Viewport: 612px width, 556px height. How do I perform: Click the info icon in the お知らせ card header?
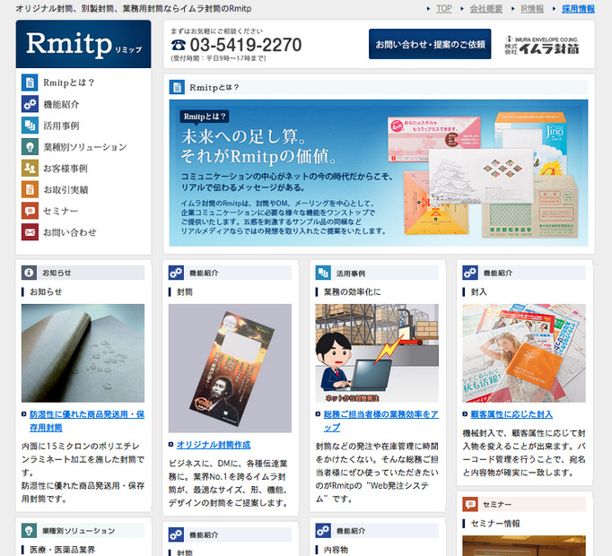[29, 273]
